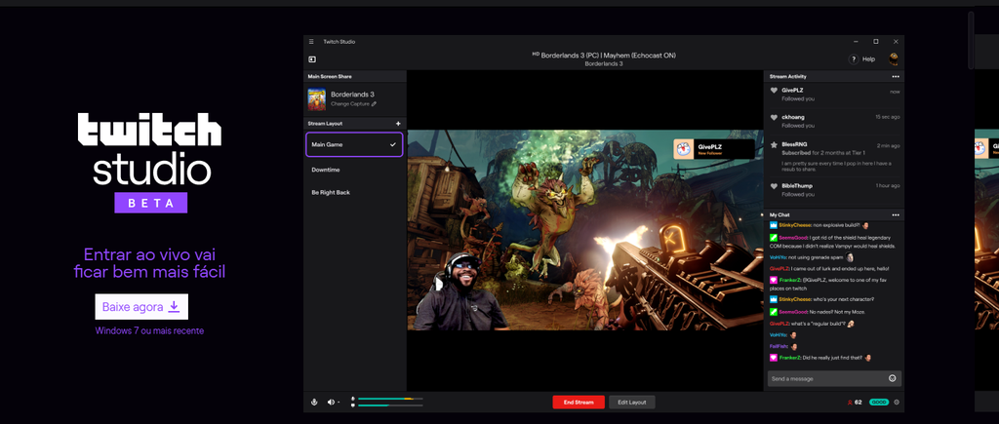Click the Send a message field

[834, 378]
